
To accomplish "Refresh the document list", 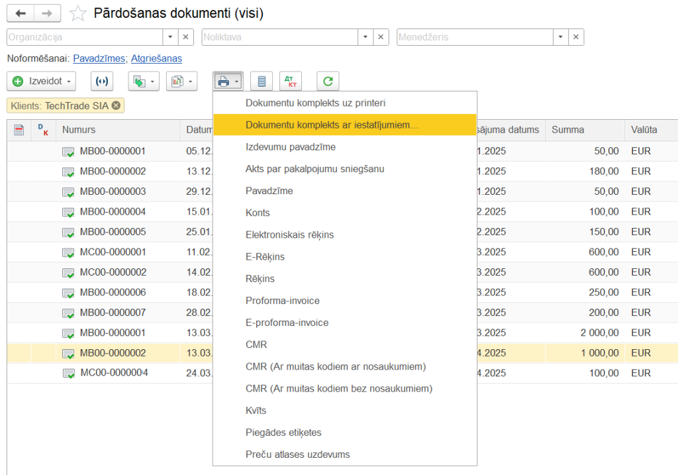I will pos(327,81).
